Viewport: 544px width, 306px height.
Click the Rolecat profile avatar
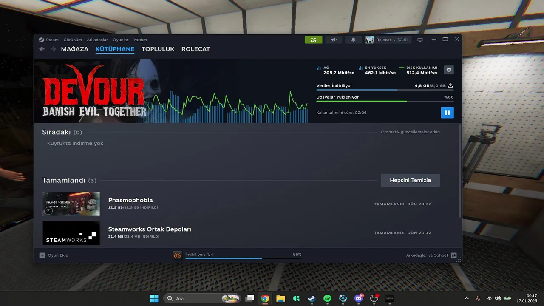click(370, 40)
